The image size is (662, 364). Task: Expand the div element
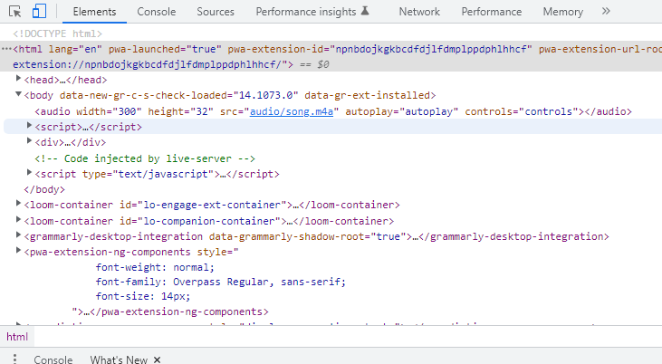29,140
